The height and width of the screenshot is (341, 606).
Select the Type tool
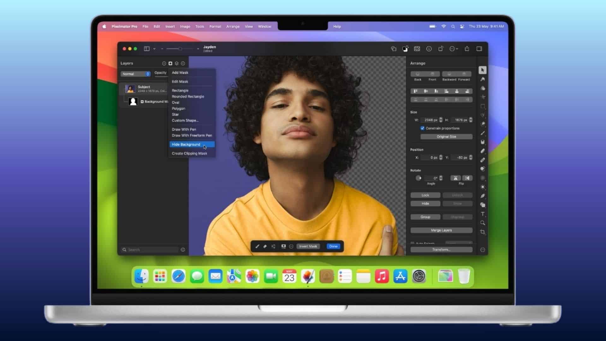(x=483, y=214)
